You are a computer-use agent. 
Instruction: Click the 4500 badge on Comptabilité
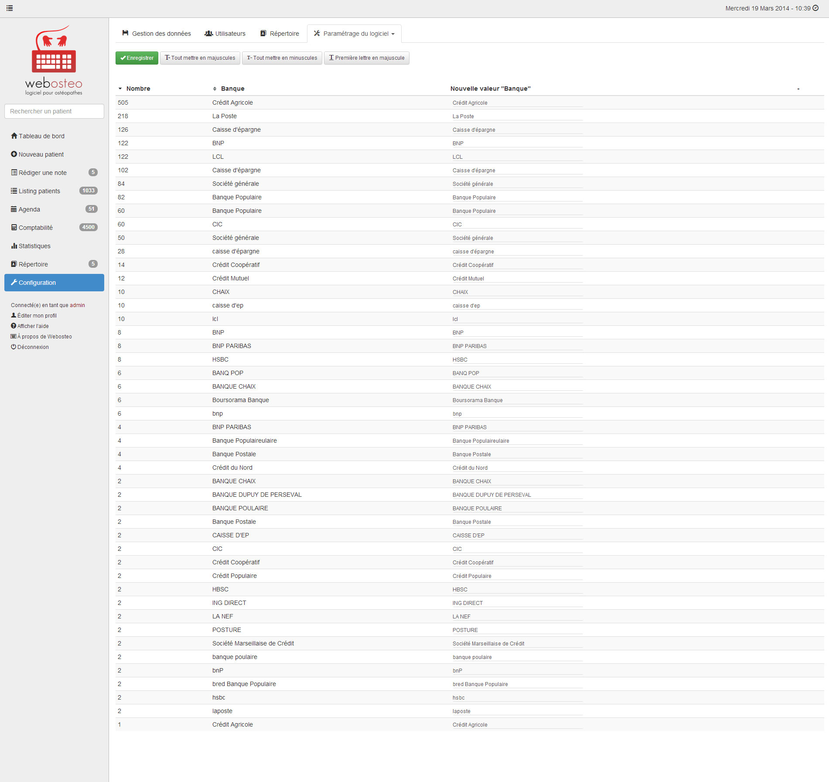coord(89,227)
